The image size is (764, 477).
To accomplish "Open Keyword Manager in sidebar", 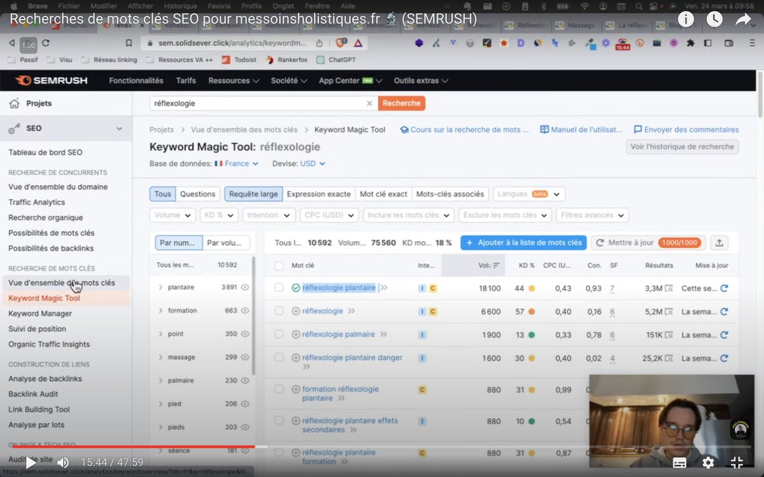I will [40, 314].
